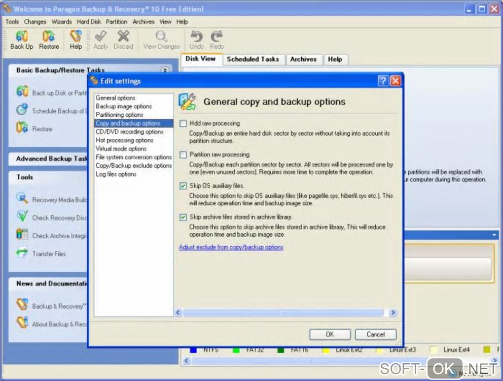Click the Schedule Backup sidebar icon
The image size is (503, 381).
[22, 109]
